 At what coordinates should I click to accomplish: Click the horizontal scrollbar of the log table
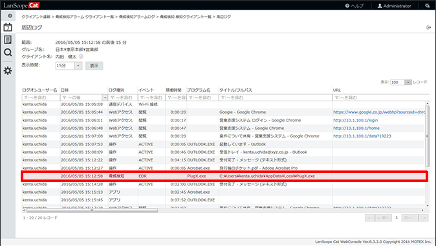coord(92,210)
